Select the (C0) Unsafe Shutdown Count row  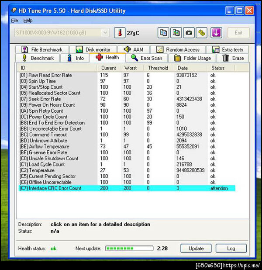coord(127,159)
